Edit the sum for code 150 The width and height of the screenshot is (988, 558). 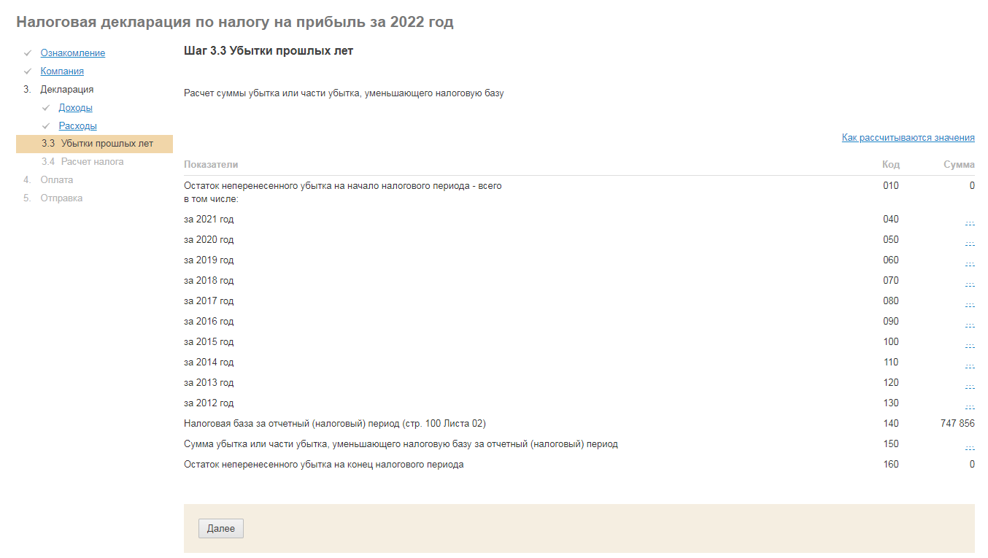(969, 446)
